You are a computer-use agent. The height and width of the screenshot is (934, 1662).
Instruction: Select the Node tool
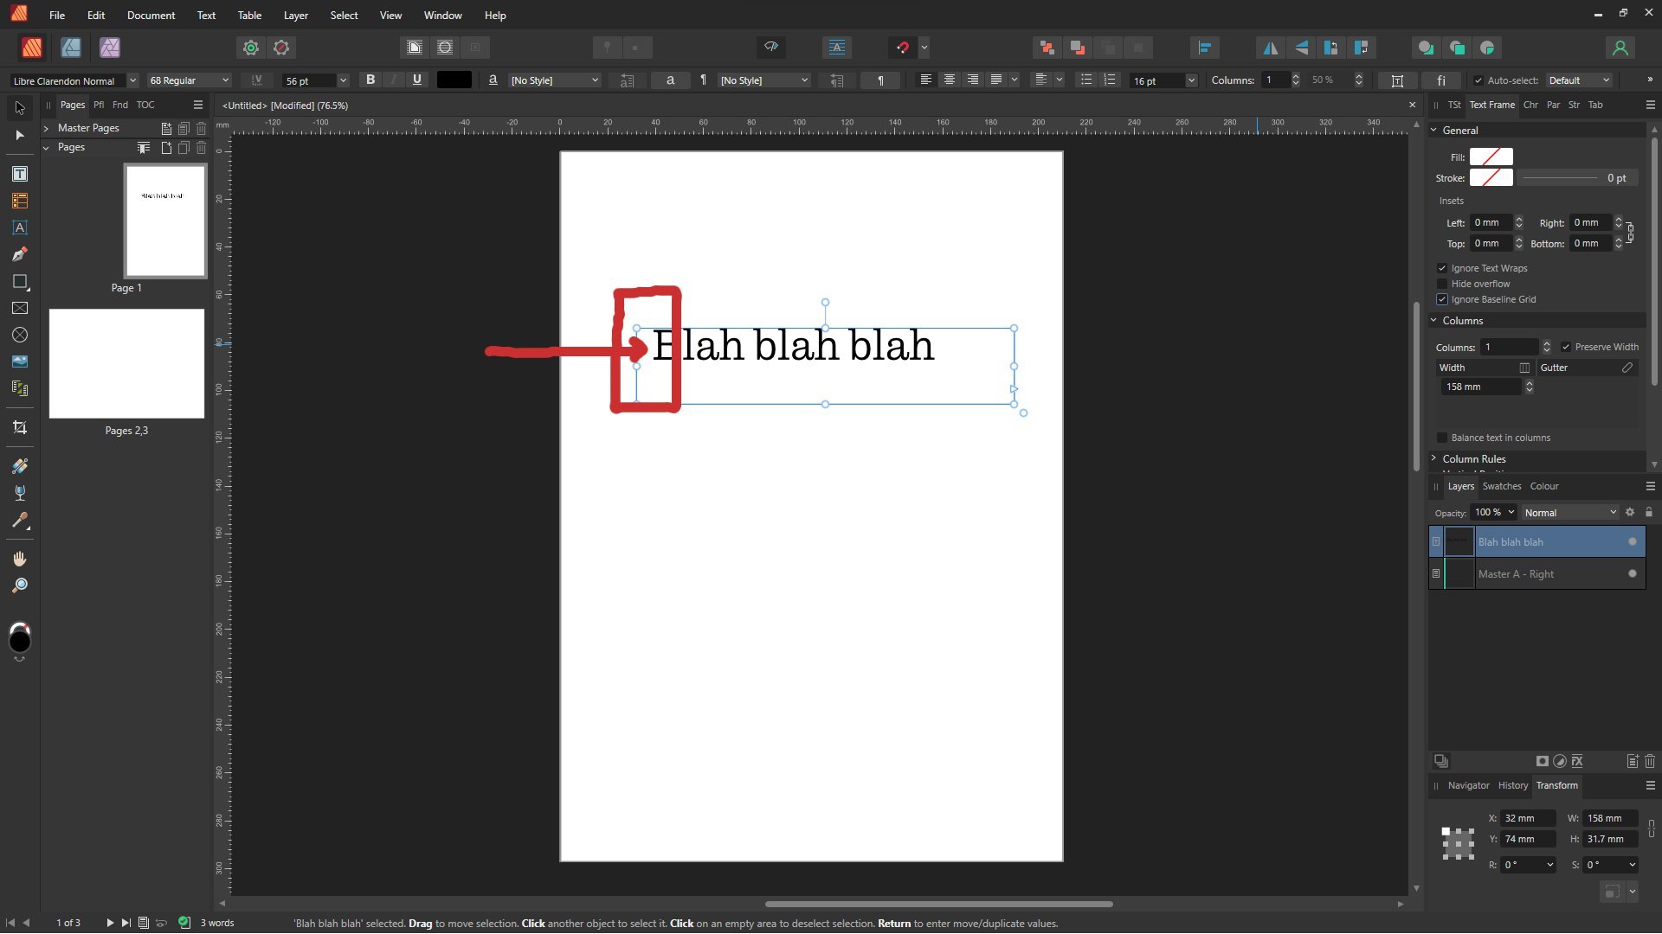19,136
